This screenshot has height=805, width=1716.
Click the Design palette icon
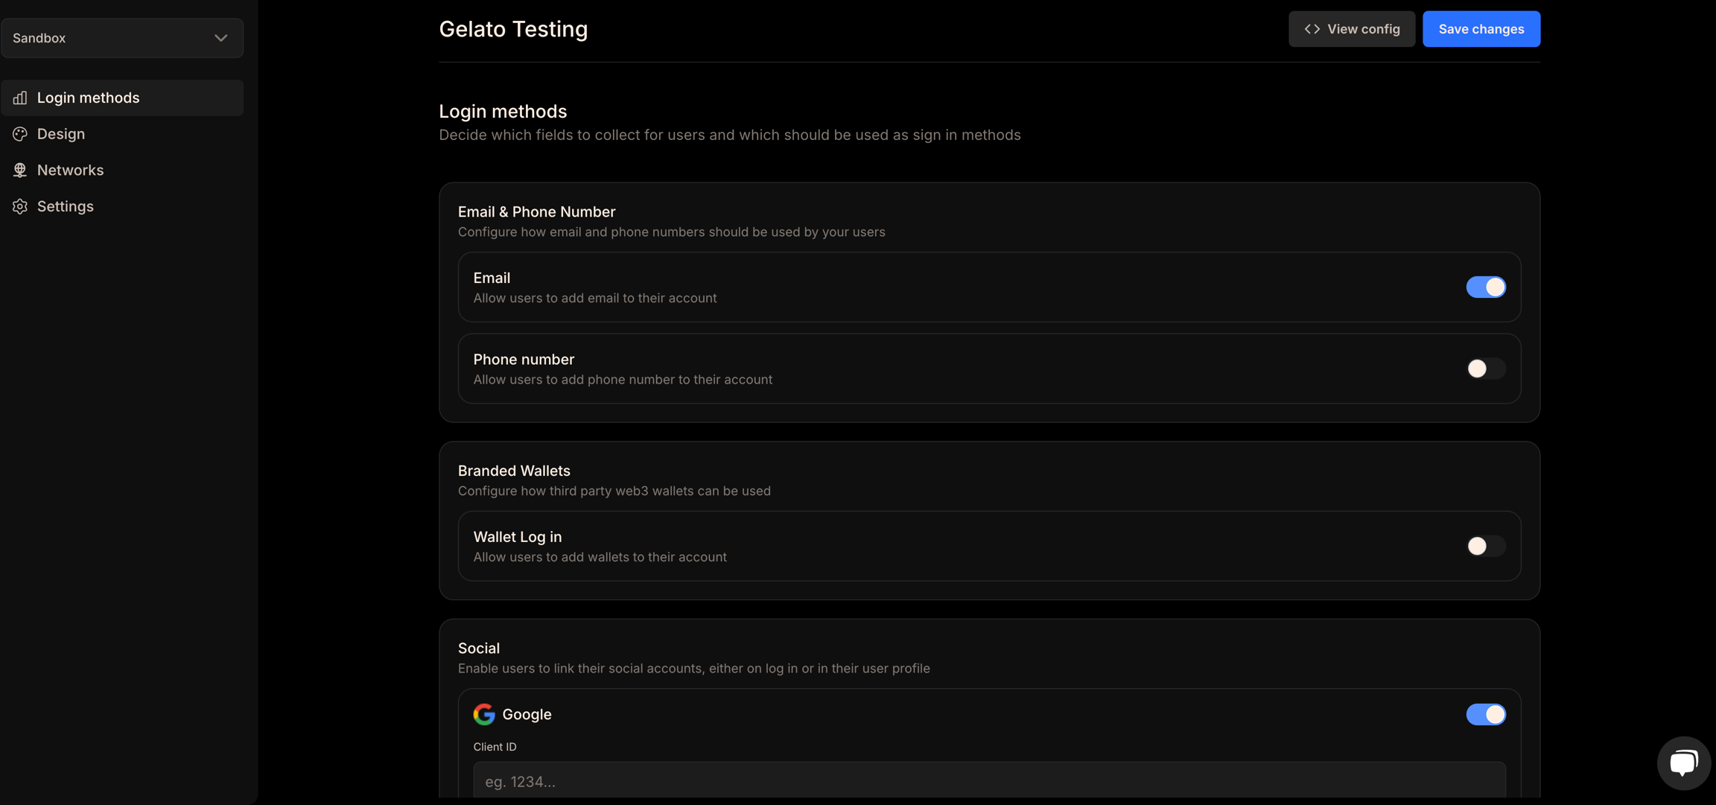point(20,134)
